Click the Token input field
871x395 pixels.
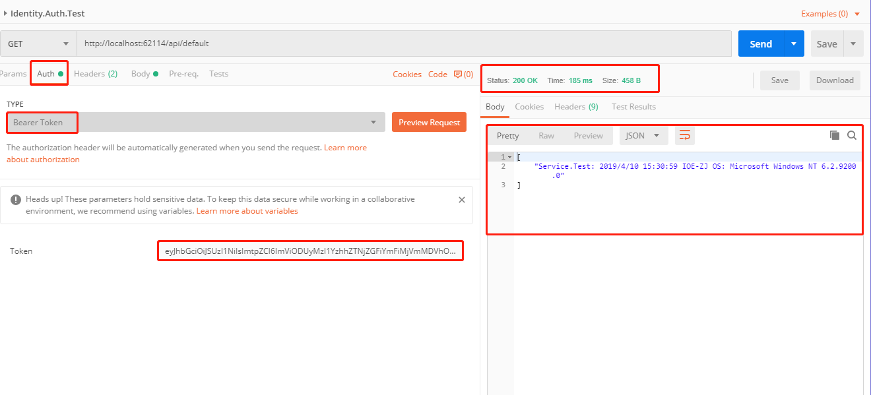pyautogui.click(x=310, y=251)
